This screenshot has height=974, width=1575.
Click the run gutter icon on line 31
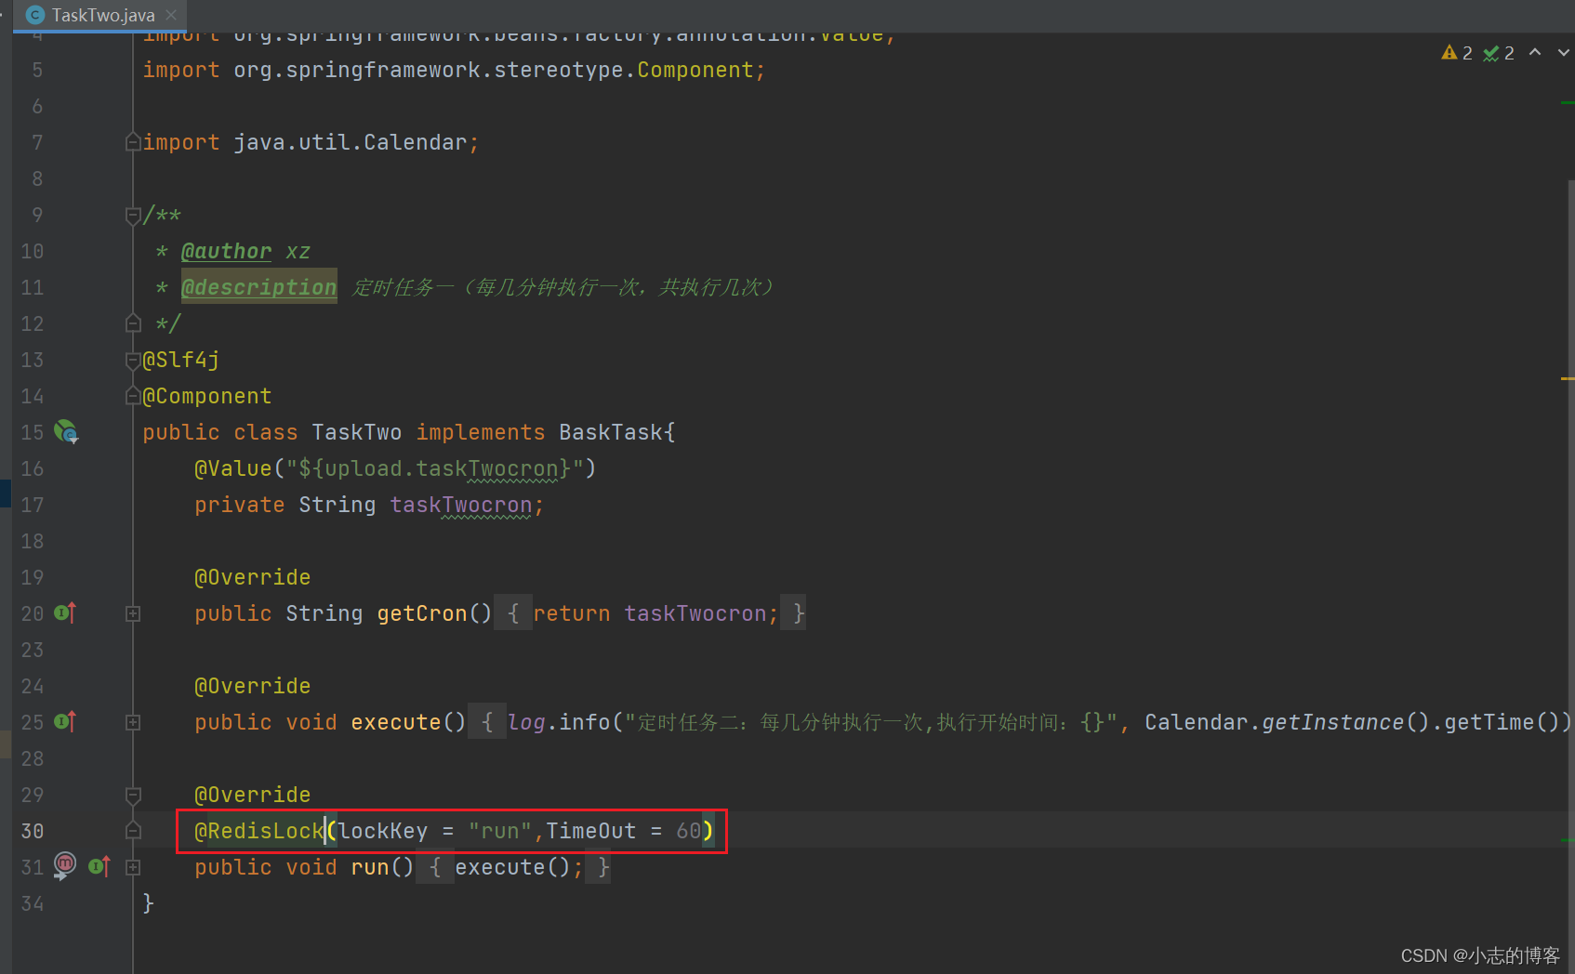tap(65, 865)
